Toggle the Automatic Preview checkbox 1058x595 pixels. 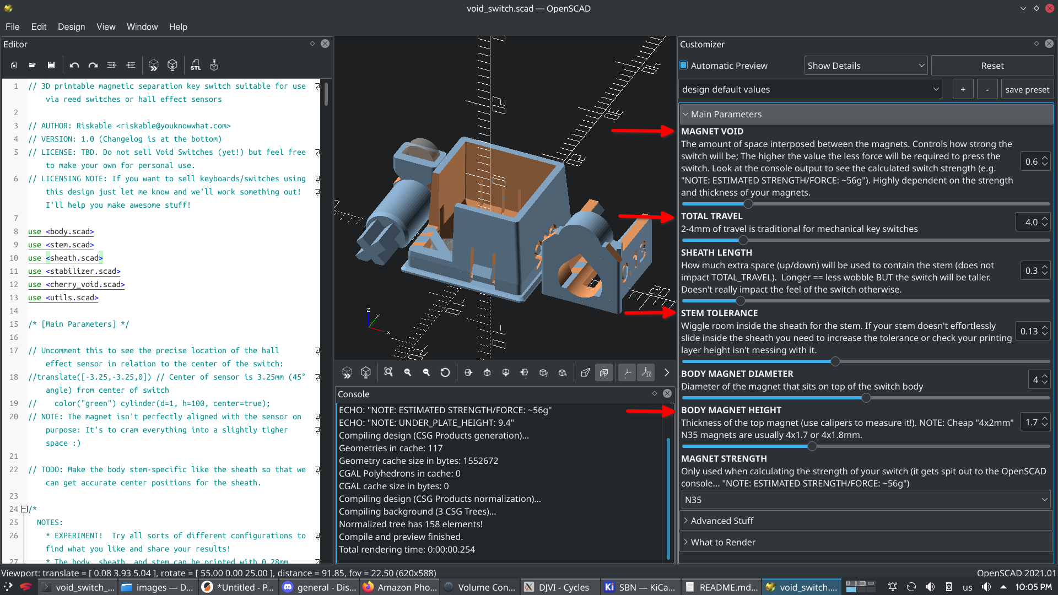[x=684, y=66]
